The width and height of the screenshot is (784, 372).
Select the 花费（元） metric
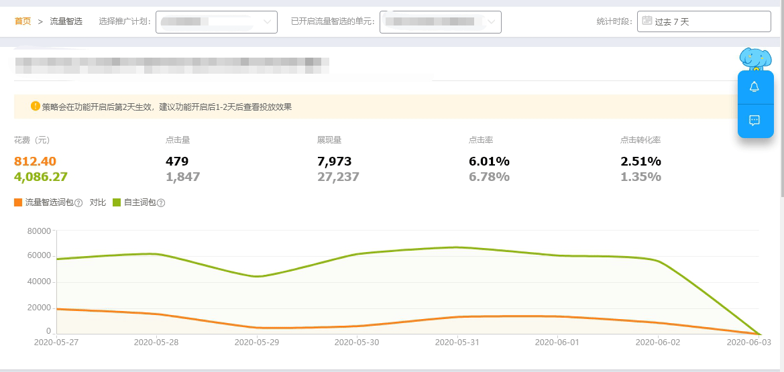click(x=32, y=140)
